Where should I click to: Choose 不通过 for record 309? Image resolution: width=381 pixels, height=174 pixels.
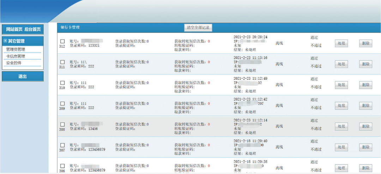tap(316, 107)
